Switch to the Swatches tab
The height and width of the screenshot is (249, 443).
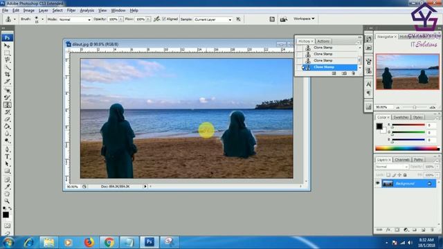401,117
